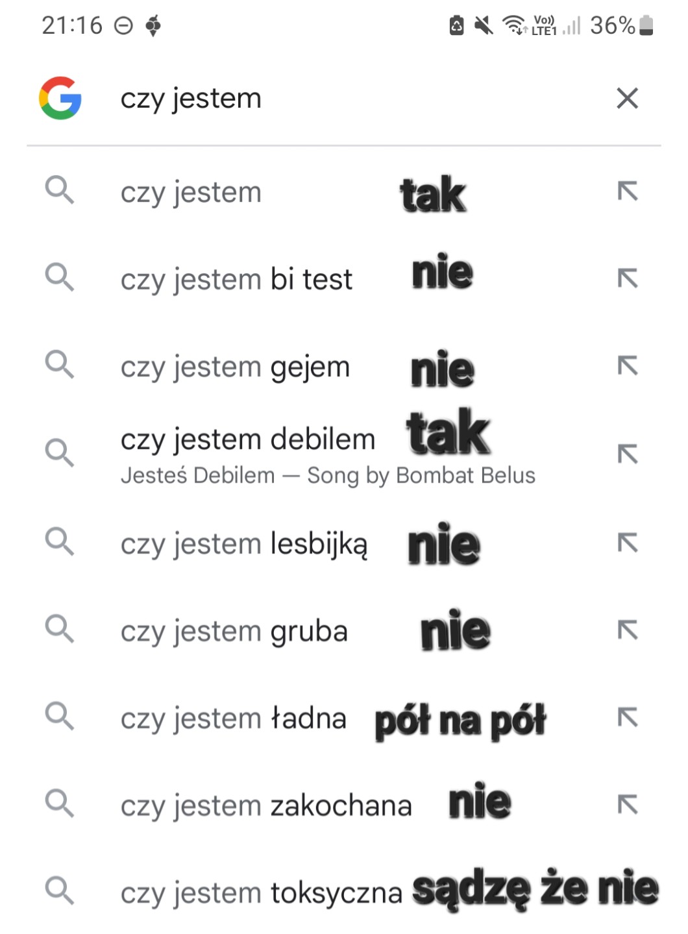Click the search field containing 'czy jestem'
Viewport: 688px width, 934px height.
[325, 99]
